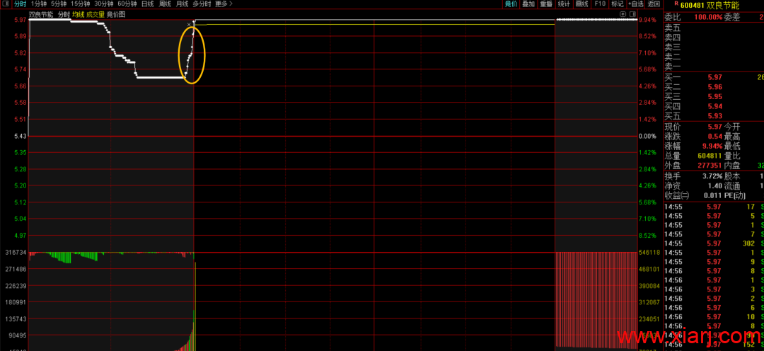Click the 546118 right volume axis label
The width and height of the screenshot is (764, 351).
[x=649, y=253]
